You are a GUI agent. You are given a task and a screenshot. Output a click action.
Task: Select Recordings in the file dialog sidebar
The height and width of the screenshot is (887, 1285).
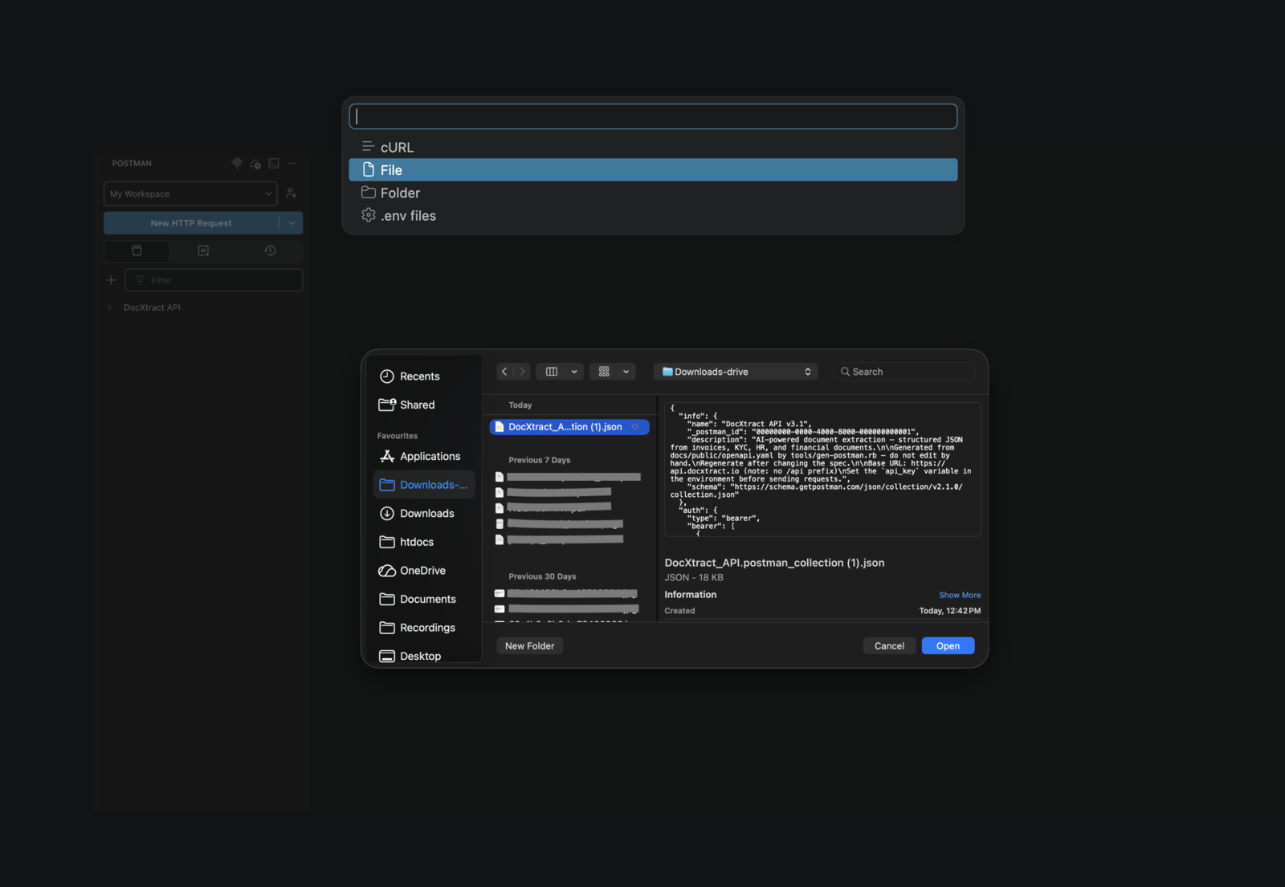pyautogui.click(x=424, y=628)
